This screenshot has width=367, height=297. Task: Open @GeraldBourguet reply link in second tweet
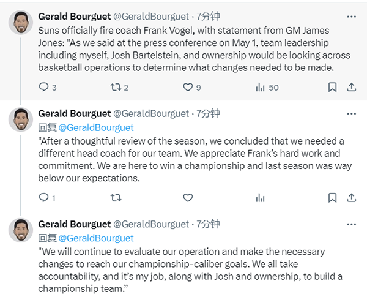coord(96,128)
